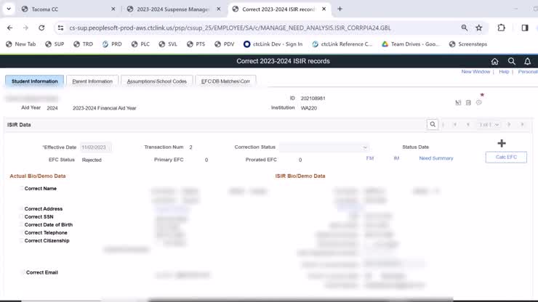Viewport: 538px width, 302px height.
Task: Click the Effective Date field
Action: tap(94, 147)
